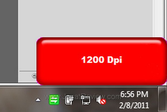Click the JagatReview watermark text

tap(83, 97)
